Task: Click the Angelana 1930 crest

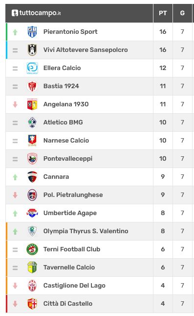Action: [32, 104]
